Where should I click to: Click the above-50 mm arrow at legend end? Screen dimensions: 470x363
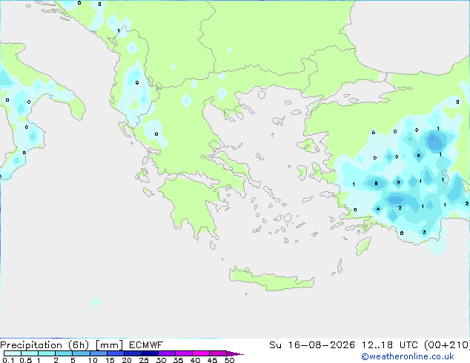235,353
